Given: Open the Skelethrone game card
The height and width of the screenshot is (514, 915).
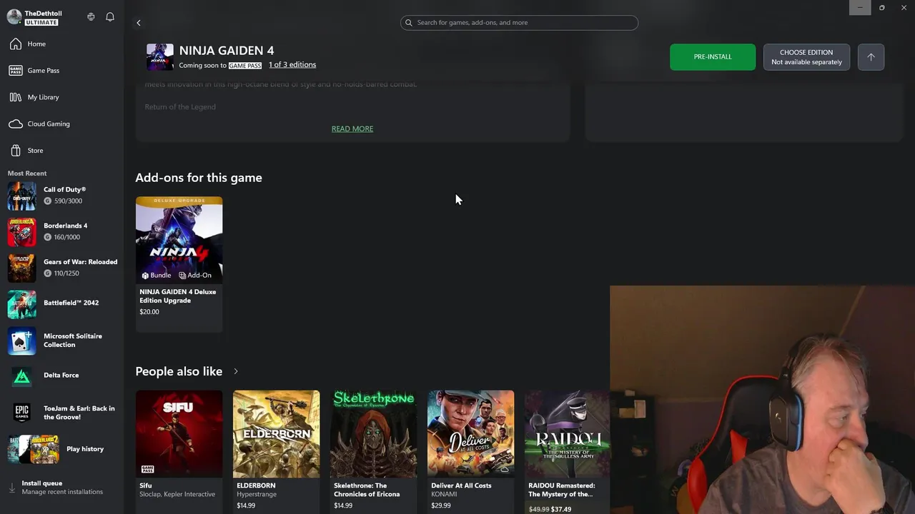Looking at the screenshot, I should (x=373, y=451).
